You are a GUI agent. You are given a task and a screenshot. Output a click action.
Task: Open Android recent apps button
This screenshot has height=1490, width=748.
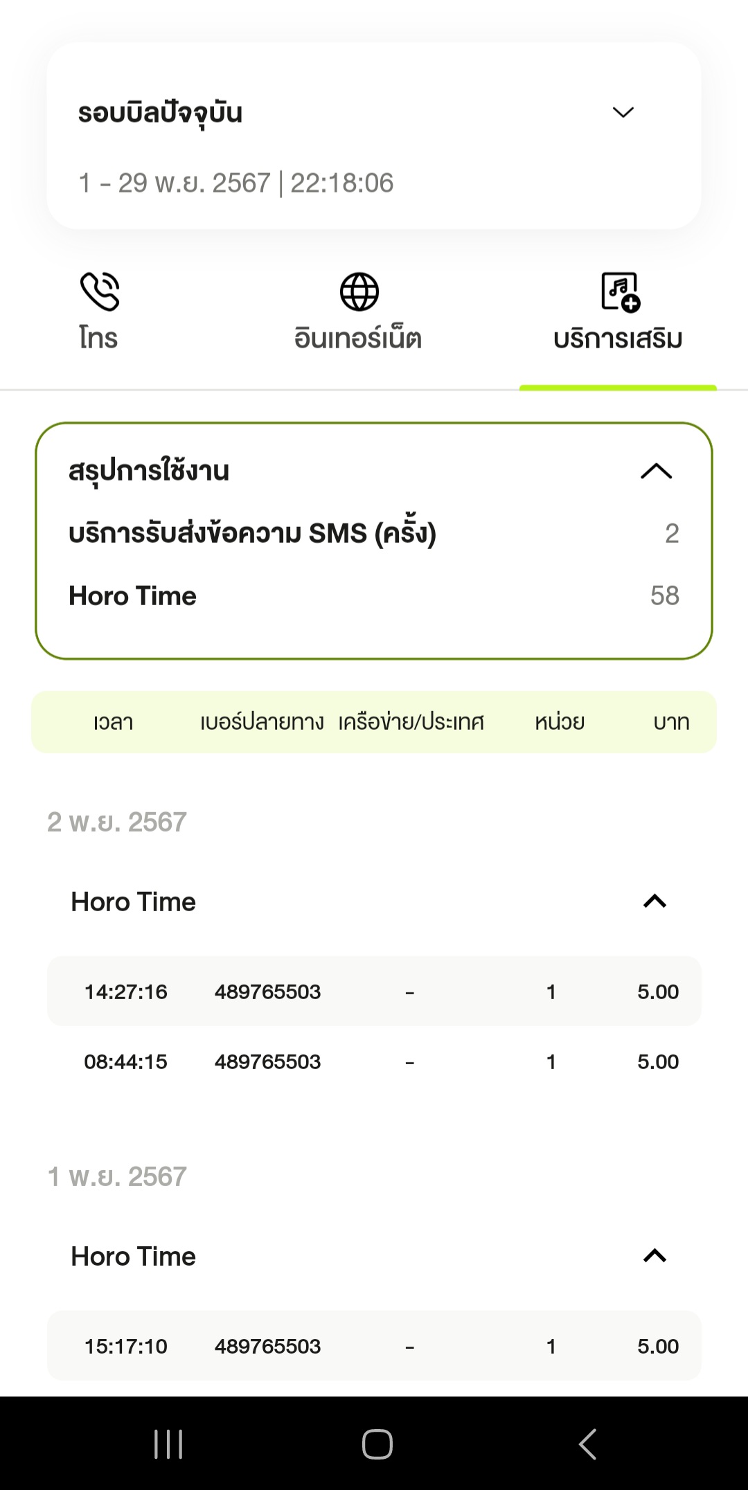point(168,1444)
